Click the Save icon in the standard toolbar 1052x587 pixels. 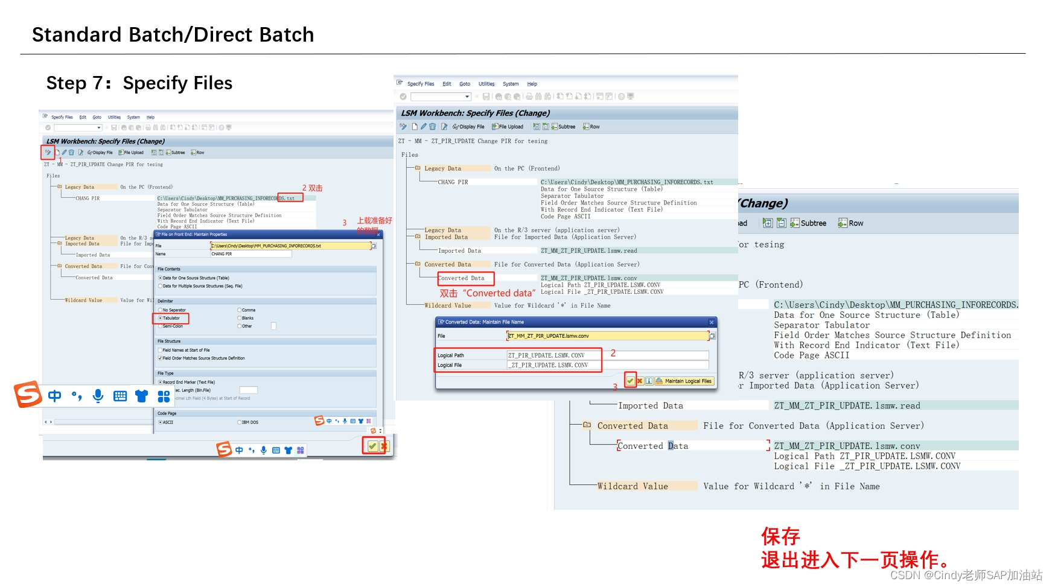tap(487, 97)
